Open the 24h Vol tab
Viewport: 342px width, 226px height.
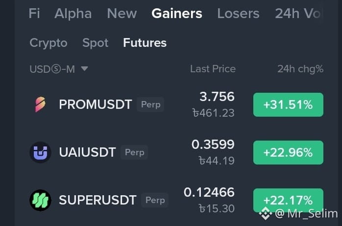298,14
